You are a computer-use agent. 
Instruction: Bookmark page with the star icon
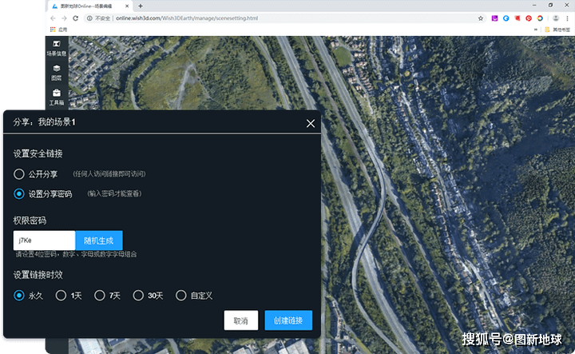[480, 17]
